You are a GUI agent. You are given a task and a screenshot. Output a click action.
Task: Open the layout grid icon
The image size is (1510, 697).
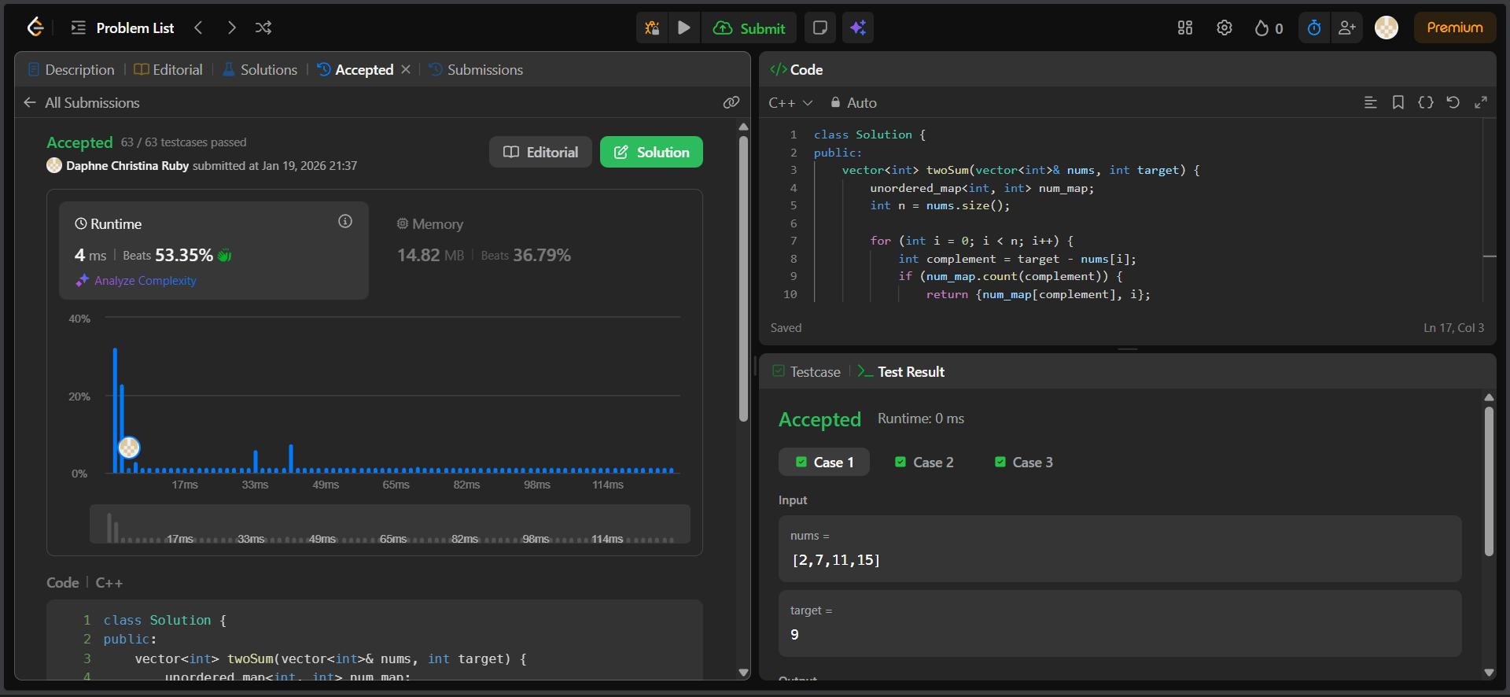tap(1185, 28)
